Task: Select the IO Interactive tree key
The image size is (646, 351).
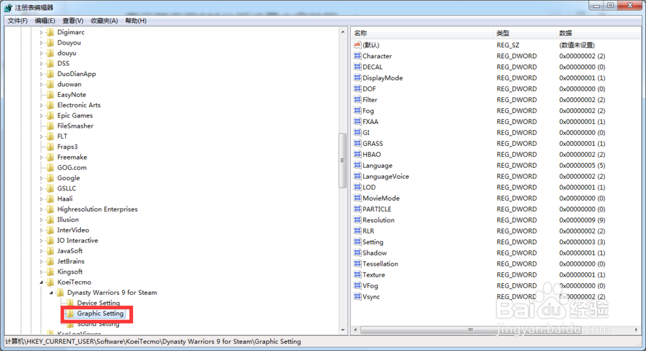Action: click(x=78, y=240)
